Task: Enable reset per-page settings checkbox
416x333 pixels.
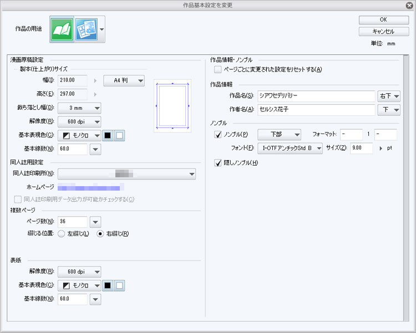Action: click(218, 70)
